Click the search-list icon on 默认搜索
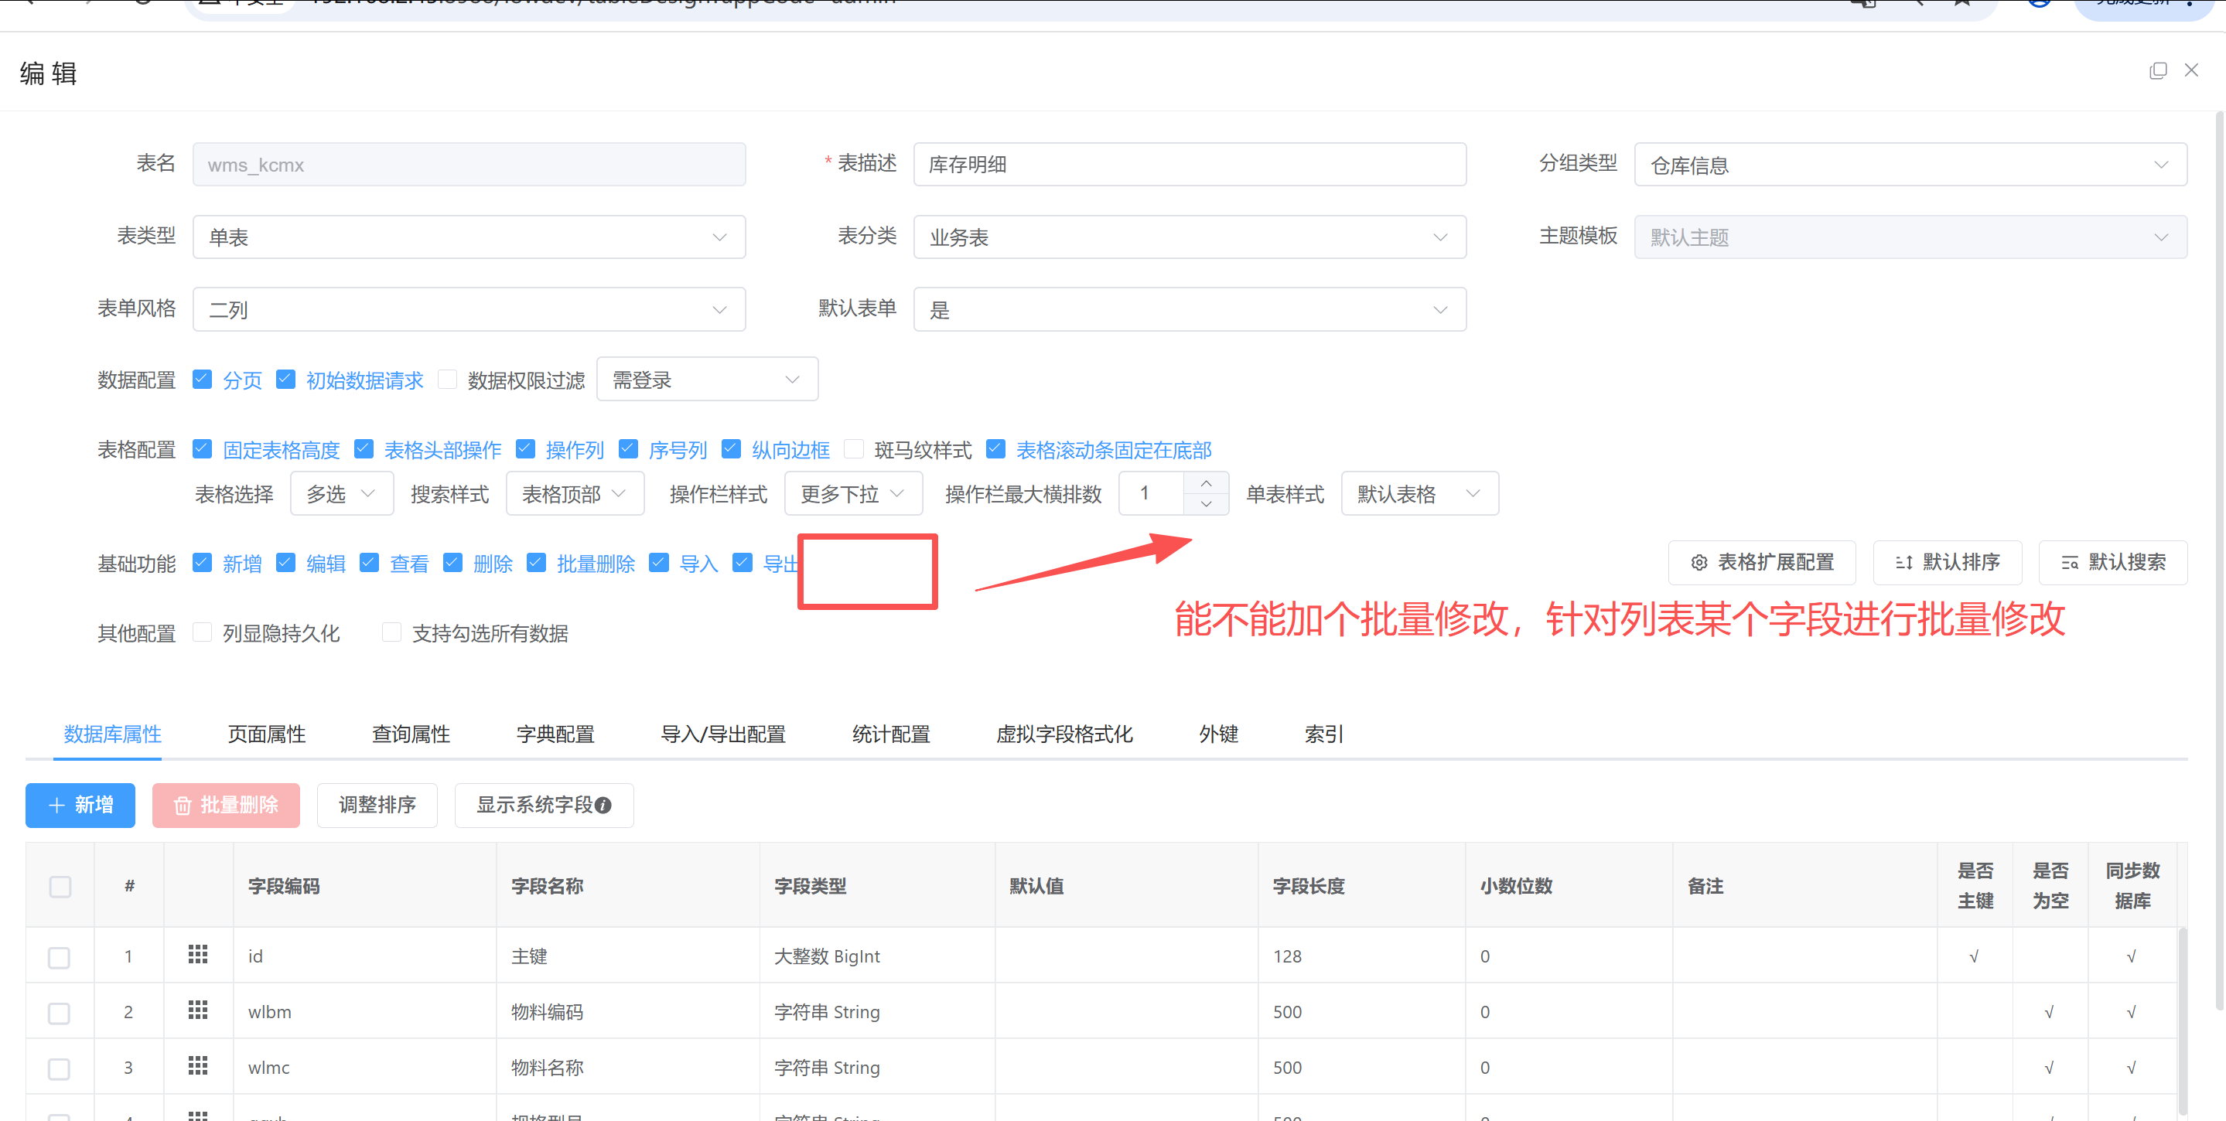The width and height of the screenshot is (2226, 1121). click(x=2070, y=563)
